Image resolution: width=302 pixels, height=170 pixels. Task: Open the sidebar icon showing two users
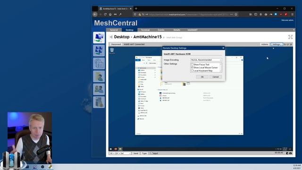tap(99, 89)
